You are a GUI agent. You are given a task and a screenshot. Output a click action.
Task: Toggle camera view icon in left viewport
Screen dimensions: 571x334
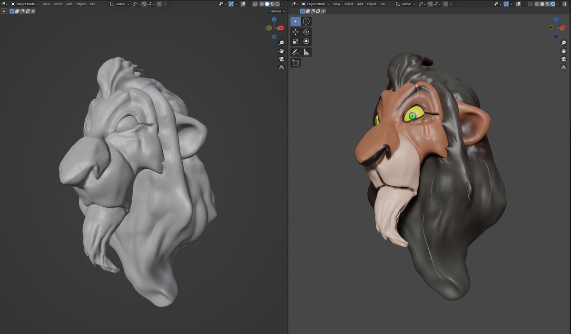[282, 59]
